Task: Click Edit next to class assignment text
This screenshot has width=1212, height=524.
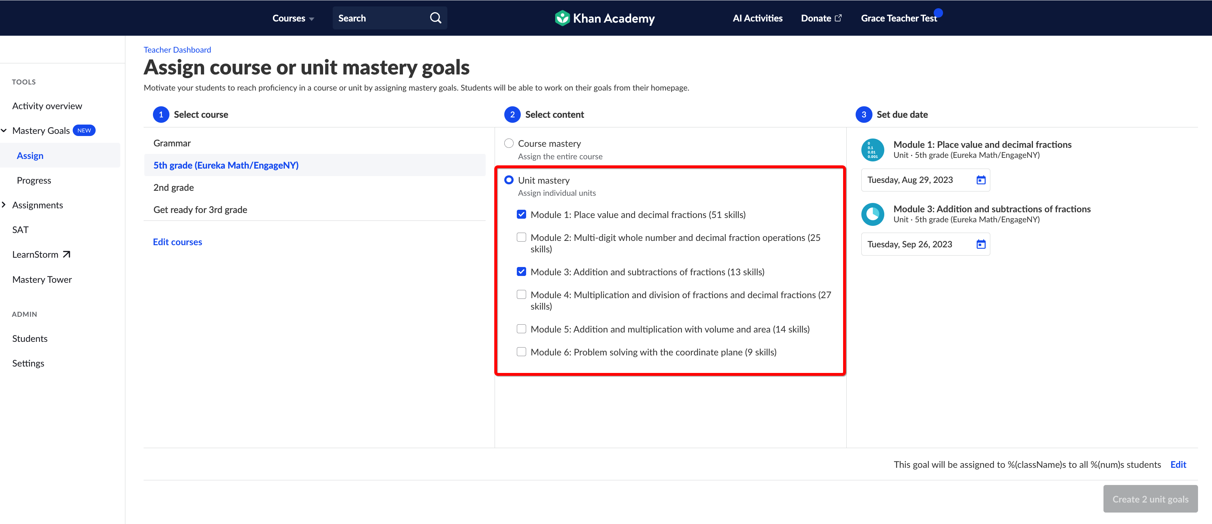Action: pos(1178,465)
